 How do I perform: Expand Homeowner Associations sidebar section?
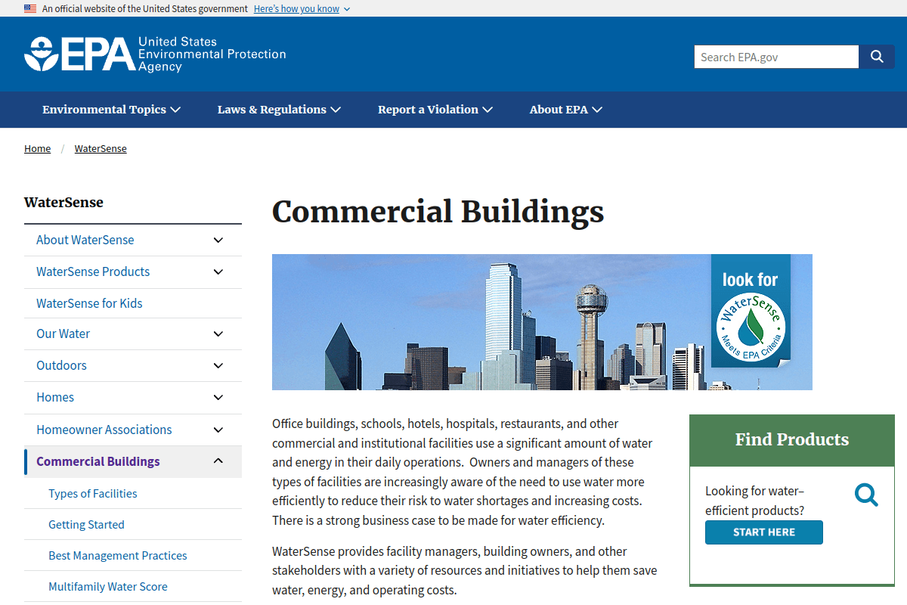(218, 430)
